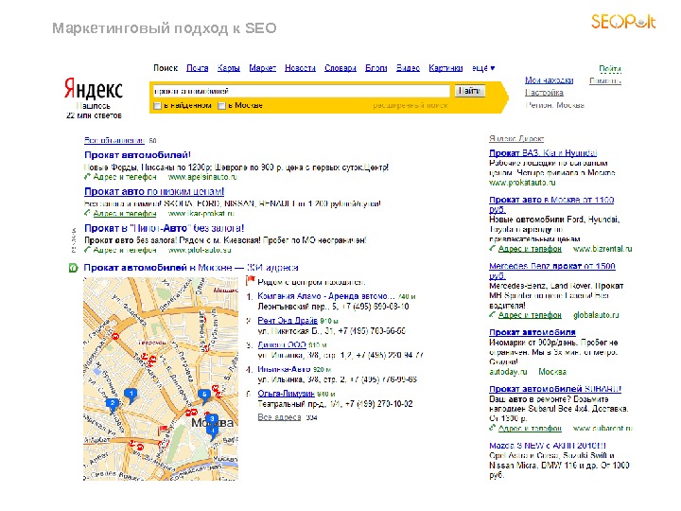Open the Помощь help link
This screenshot has width=681, height=511.
[x=605, y=80]
